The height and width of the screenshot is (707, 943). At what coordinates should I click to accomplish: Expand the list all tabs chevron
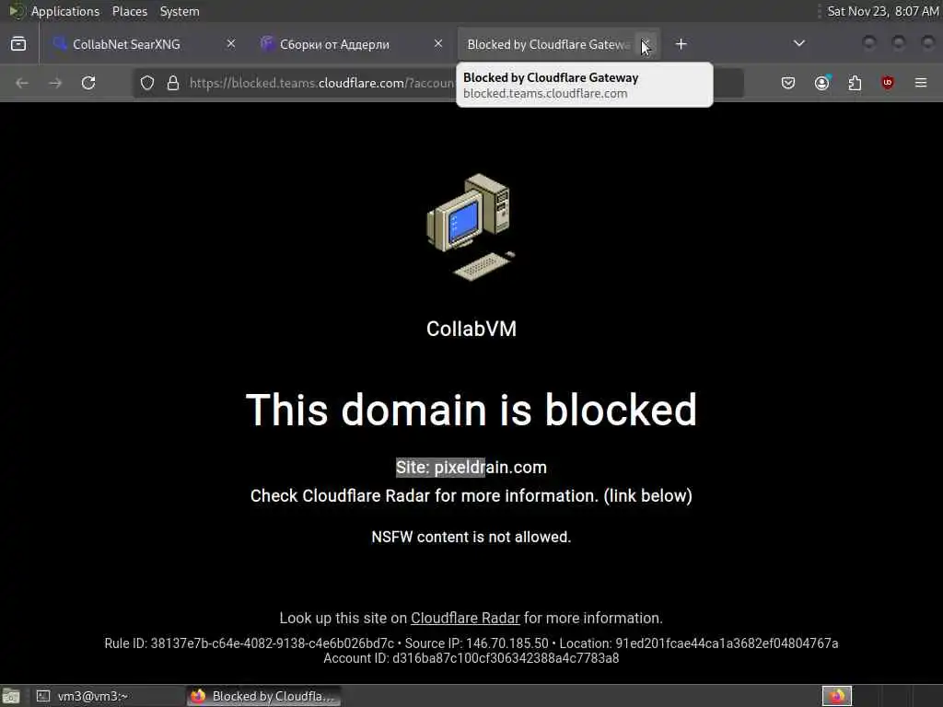coord(798,44)
